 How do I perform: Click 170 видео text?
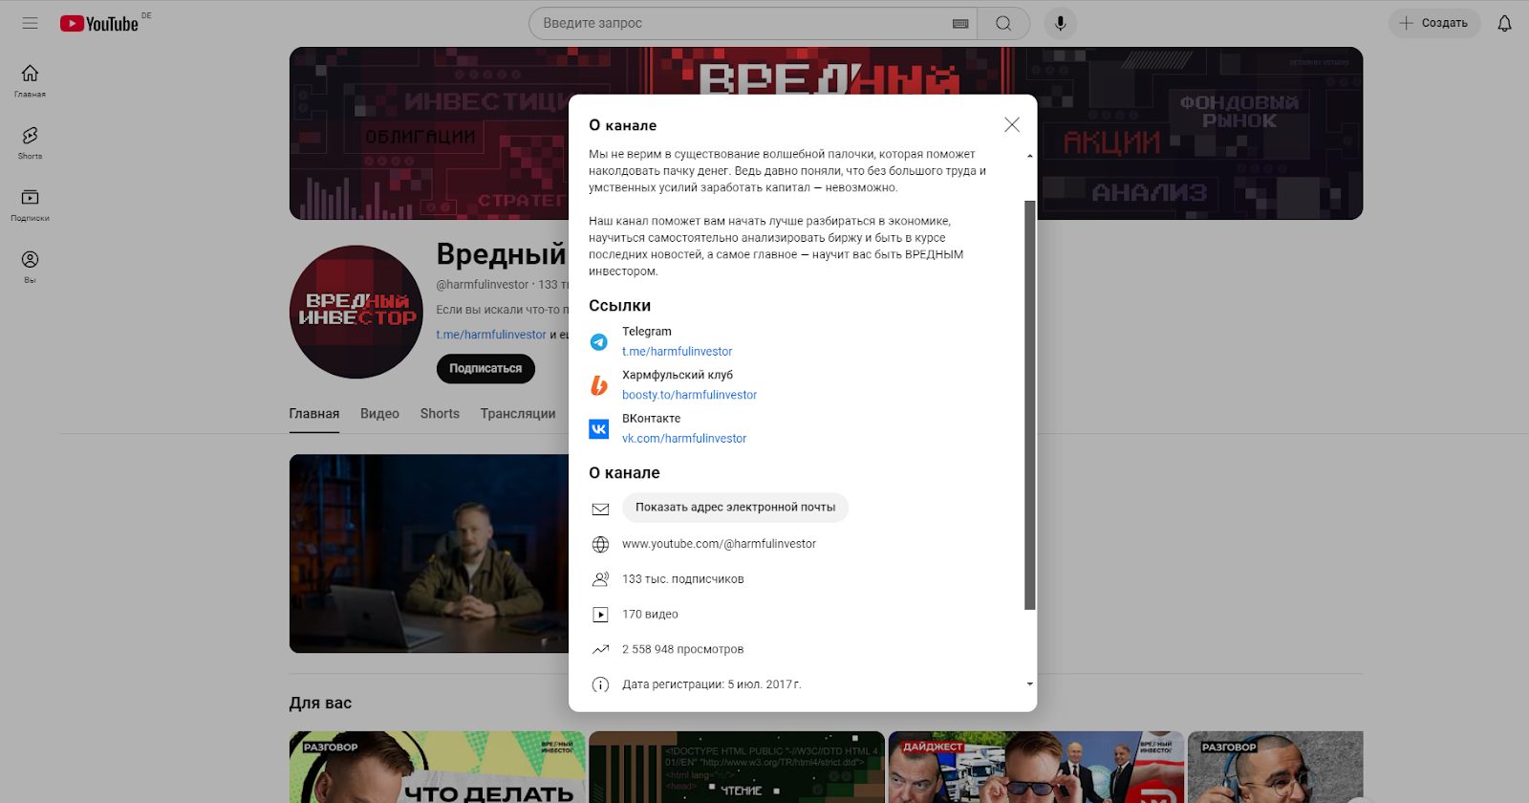(x=650, y=615)
